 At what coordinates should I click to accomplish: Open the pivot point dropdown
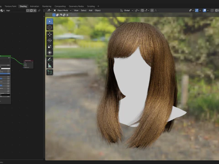137,10
